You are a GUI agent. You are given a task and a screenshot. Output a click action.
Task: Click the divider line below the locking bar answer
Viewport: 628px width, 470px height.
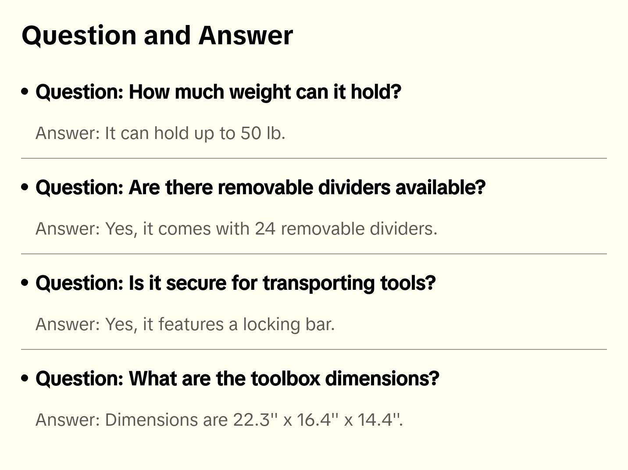pos(314,349)
